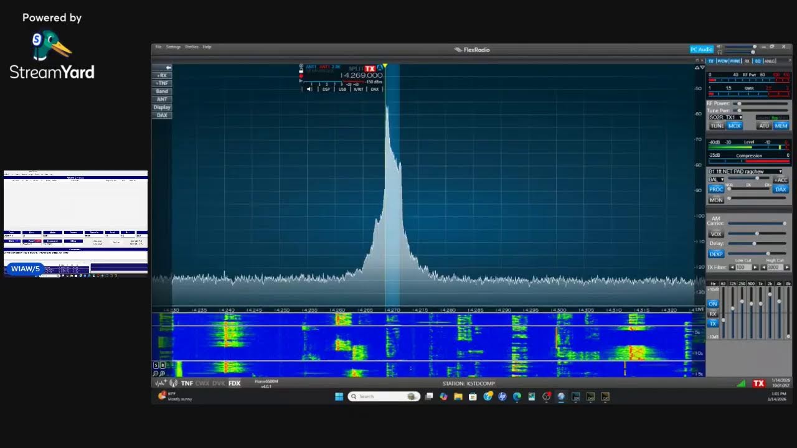The width and height of the screenshot is (797, 448).
Task: Click the FDX indicator in status bar
Action: pos(234,383)
